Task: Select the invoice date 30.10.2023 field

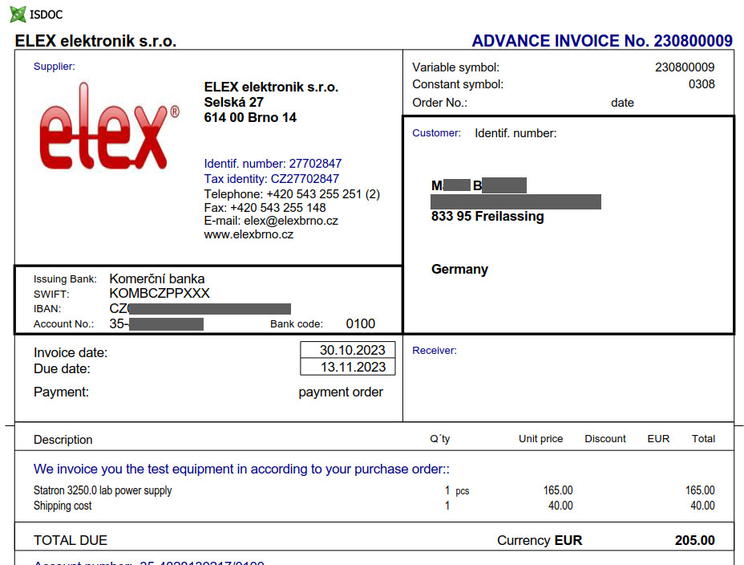Action: point(348,350)
